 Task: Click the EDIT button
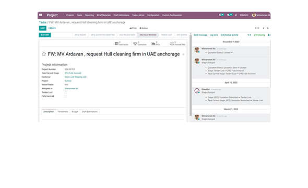(x=43, y=28)
